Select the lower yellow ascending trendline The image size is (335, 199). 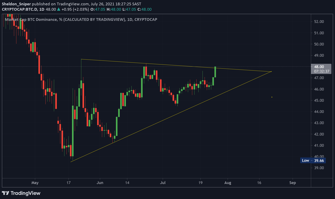click(x=171, y=117)
